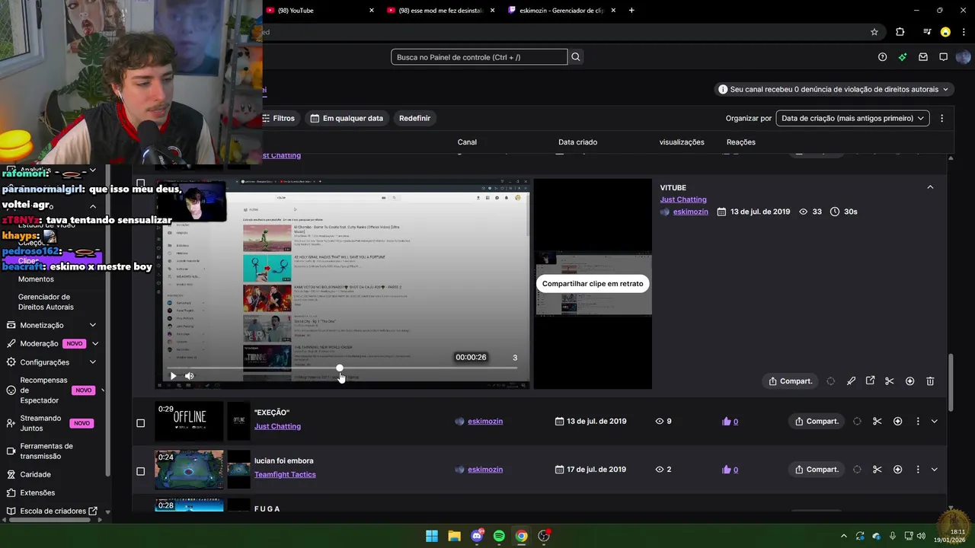Image resolution: width=975 pixels, height=548 pixels.
Task: Click scissors icon on the "EXEÇÃO" row
Action: (877, 422)
